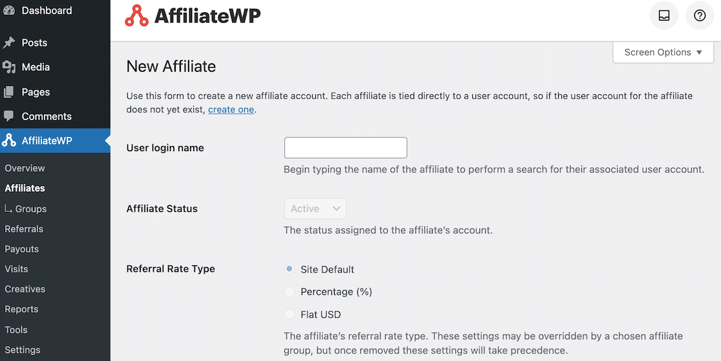Open AffiliateWP Settings submenu
Screen dimensions: 721x361
[23, 350]
